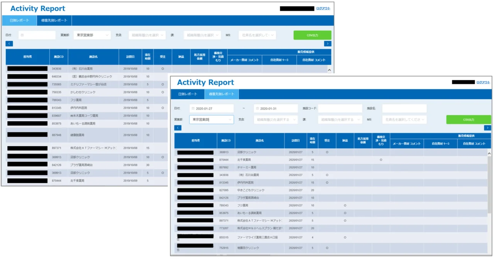Image resolution: width=494 pixels, height=259 pixels.
Task: Click the next page arrow in the front window
Action: 487,128
